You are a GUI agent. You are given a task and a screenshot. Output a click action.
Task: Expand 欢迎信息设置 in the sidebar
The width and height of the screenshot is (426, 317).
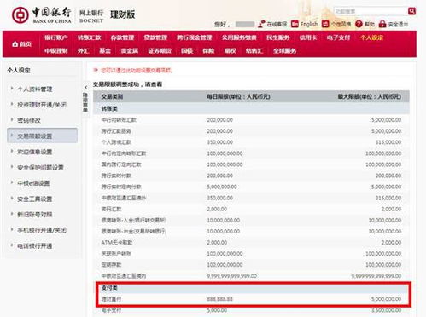click(x=35, y=152)
